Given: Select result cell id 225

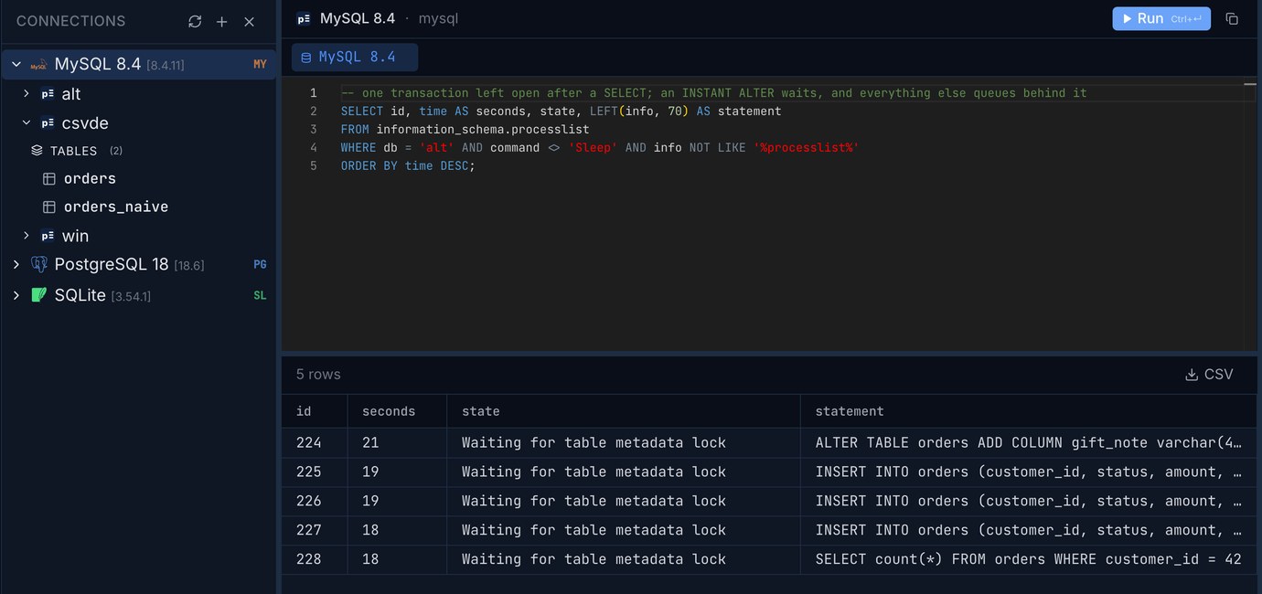Looking at the screenshot, I should tap(315, 472).
